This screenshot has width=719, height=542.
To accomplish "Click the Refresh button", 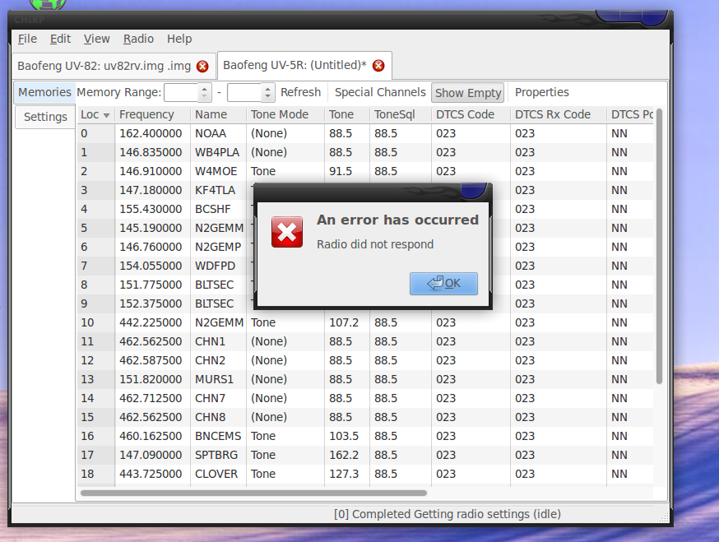I will coord(300,92).
